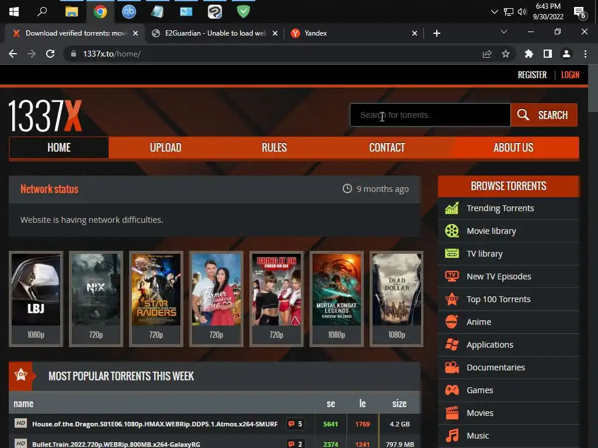Open the About Us menu item
Image resolution: width=598 pixels, height=448 pixels.
tap(513, 148)
